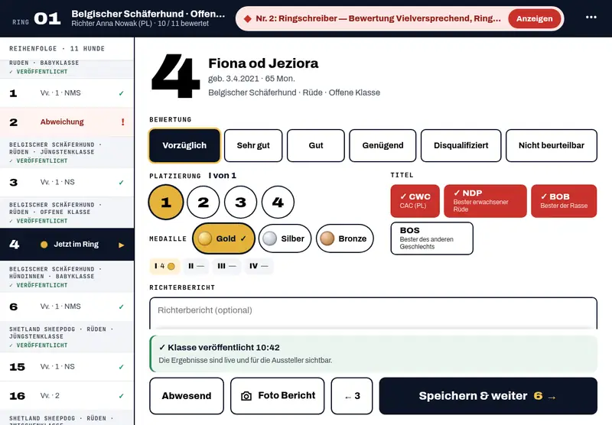Choose placement 4
Screen dimensions: 612x425
pos(278,202)
